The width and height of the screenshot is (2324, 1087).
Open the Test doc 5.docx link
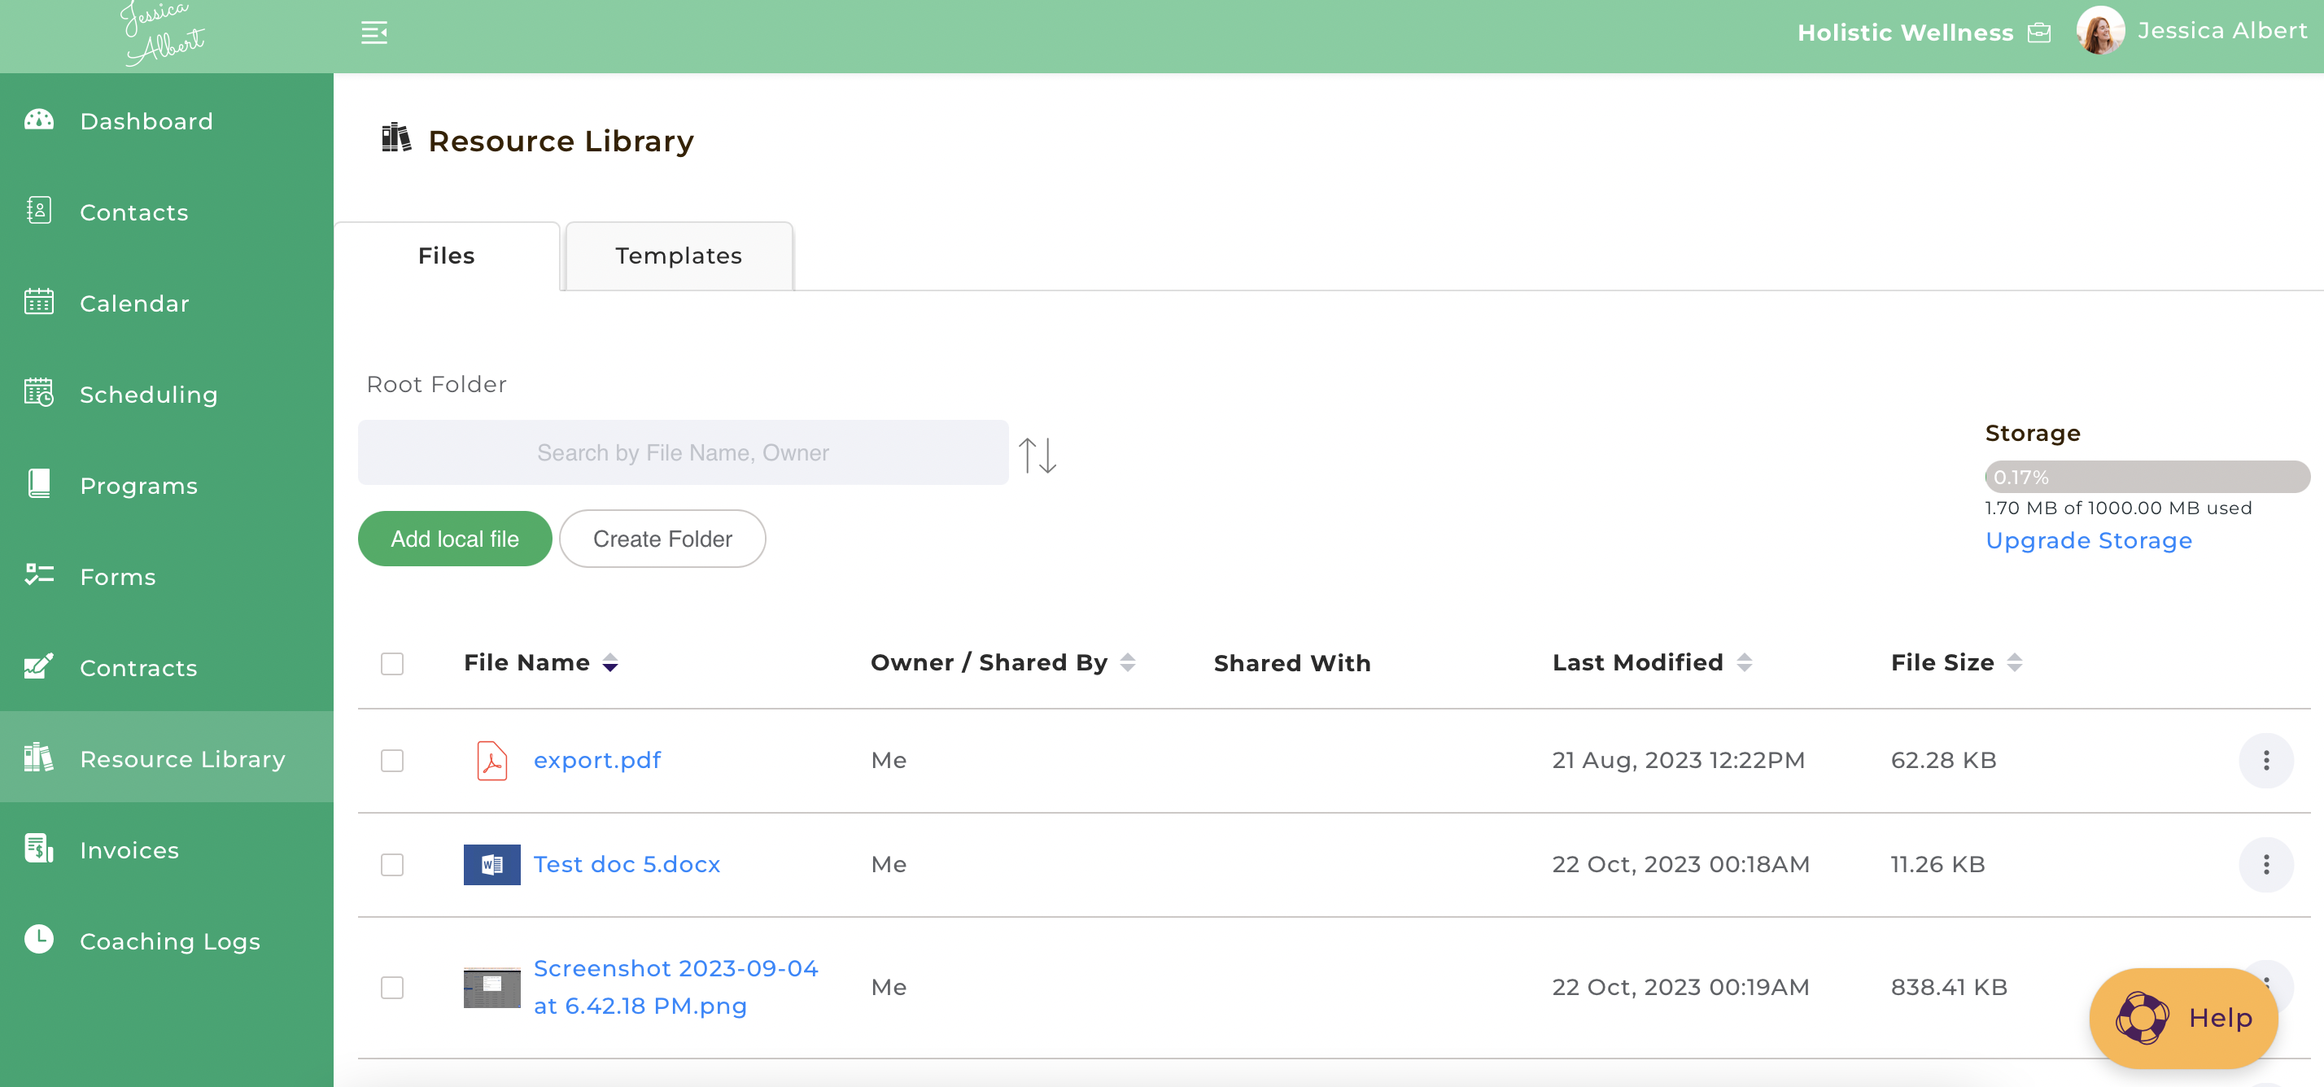[x=627, y=864]
